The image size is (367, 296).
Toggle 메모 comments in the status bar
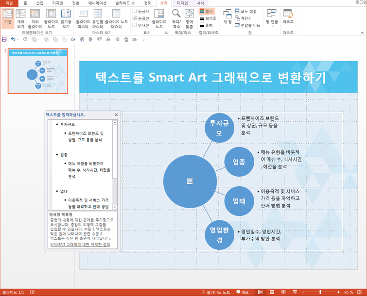(x=243, y=292)
